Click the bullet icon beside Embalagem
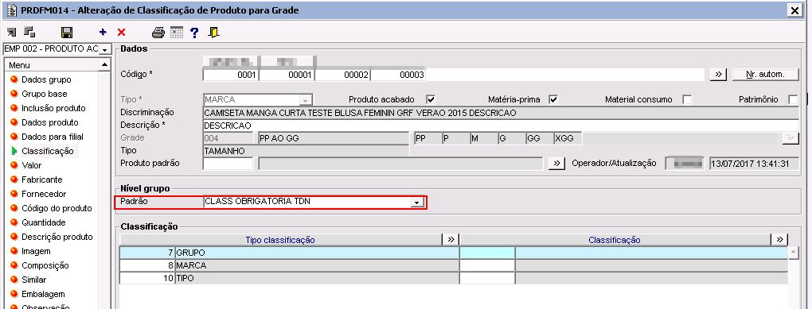 [14, 294]
